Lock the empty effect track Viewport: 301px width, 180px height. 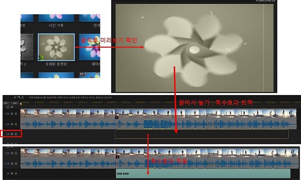coord(16,134)
